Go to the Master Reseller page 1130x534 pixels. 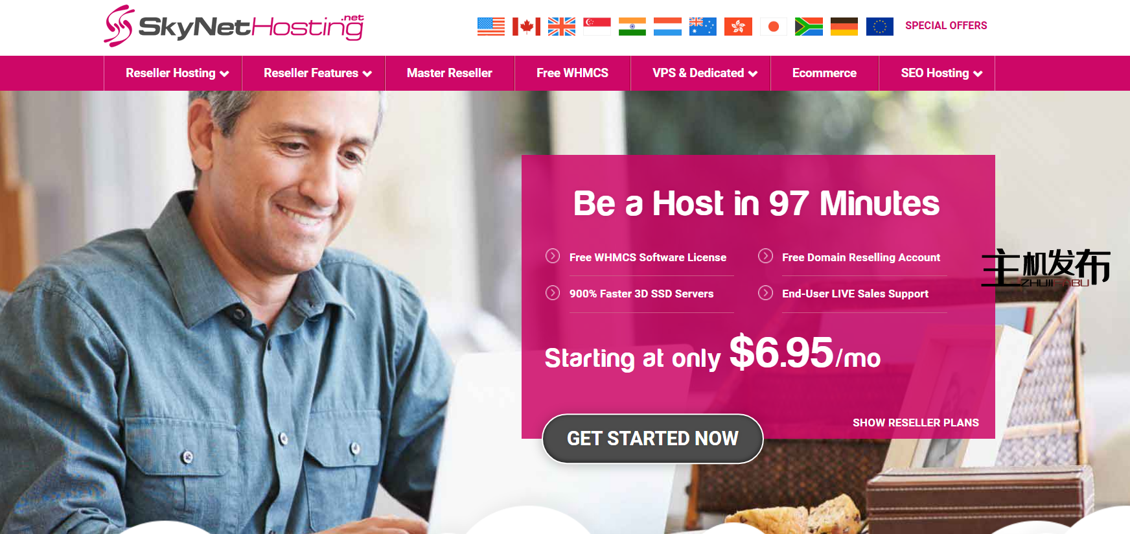click(450, 73)
